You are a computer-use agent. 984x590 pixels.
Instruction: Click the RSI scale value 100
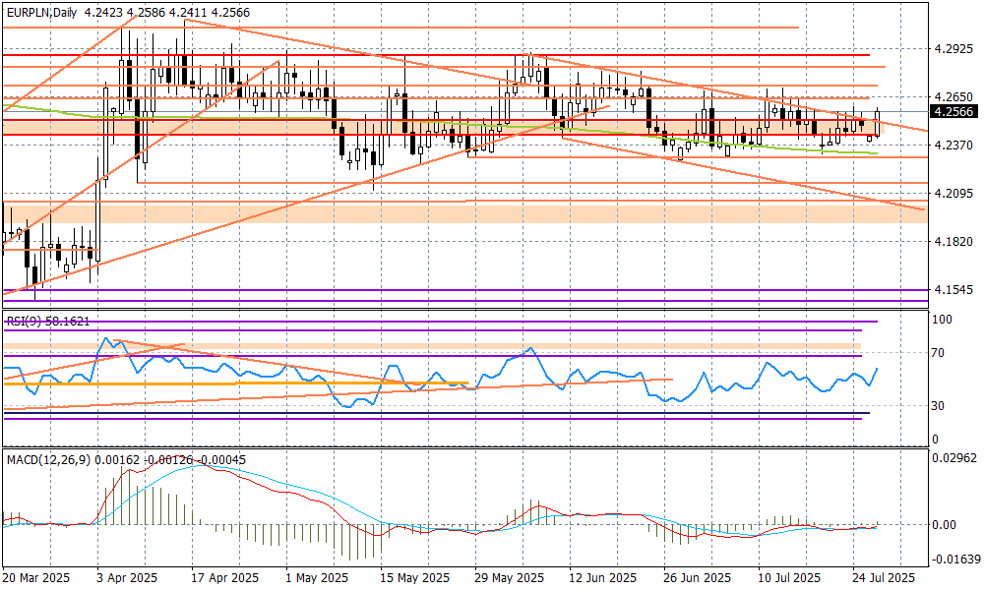point(942,320)
